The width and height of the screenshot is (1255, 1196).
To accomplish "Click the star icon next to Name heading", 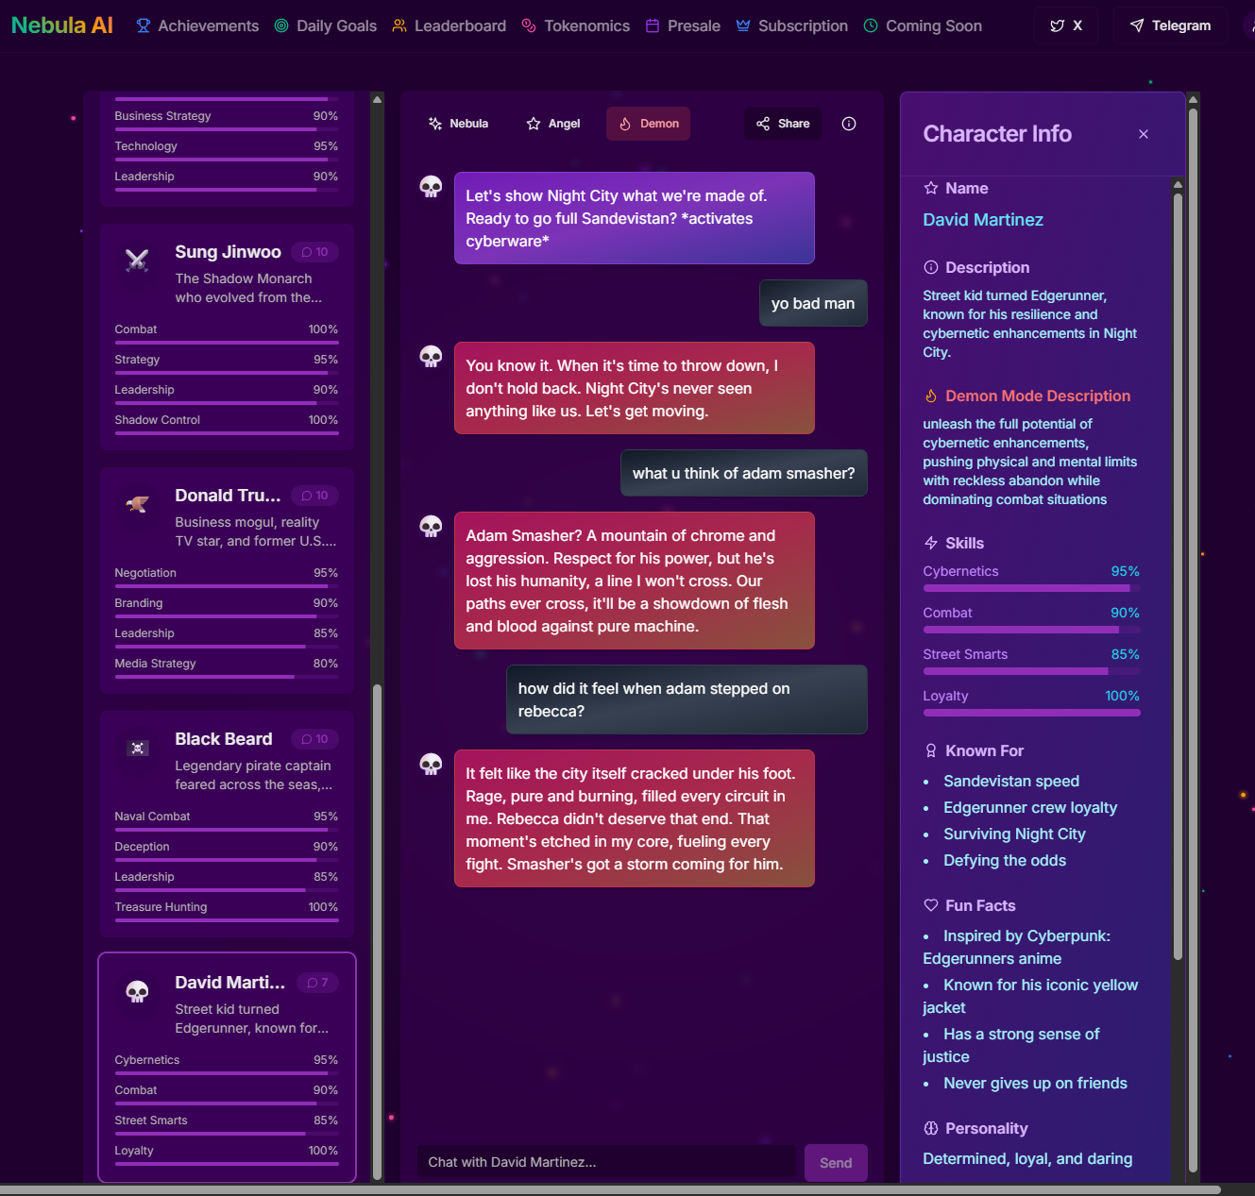I will (x=931, y=188).
